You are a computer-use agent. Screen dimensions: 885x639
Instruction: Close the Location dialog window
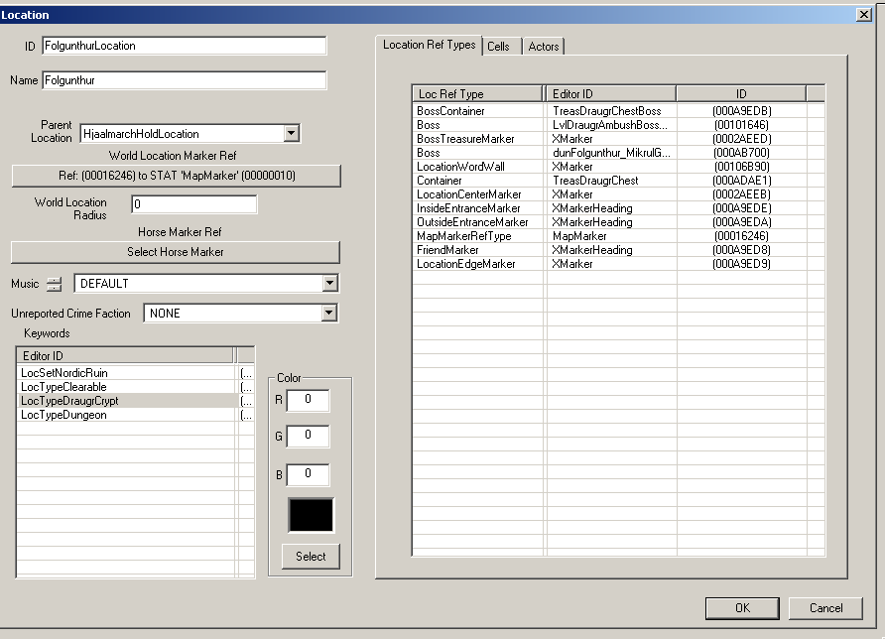(864, 15)
